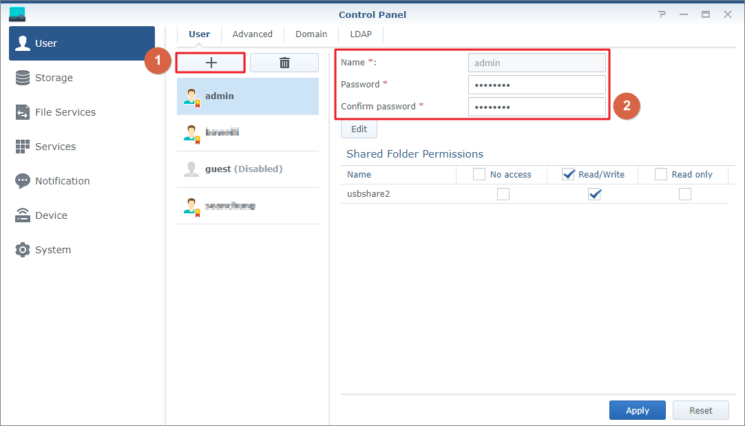Click the add user plus button
The height and width of the screenshot is (426, 745).
[210, 62]
